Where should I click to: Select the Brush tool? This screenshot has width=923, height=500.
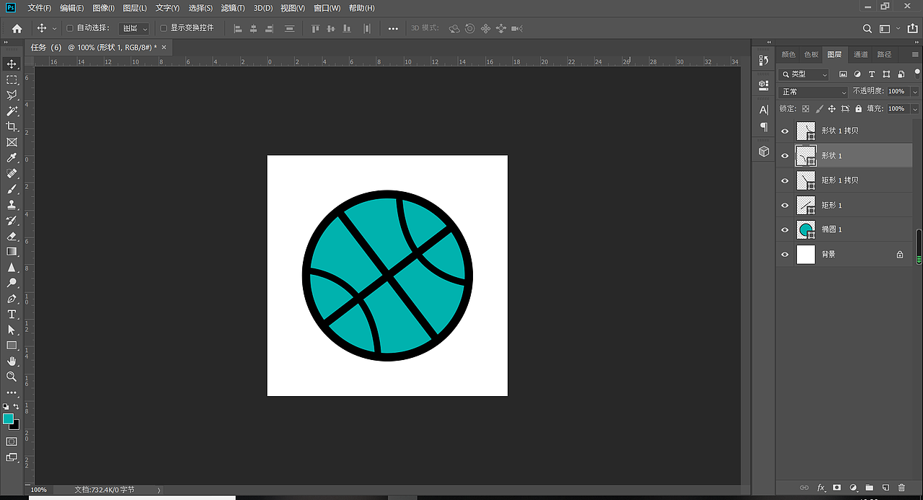(x=12, y=189)
